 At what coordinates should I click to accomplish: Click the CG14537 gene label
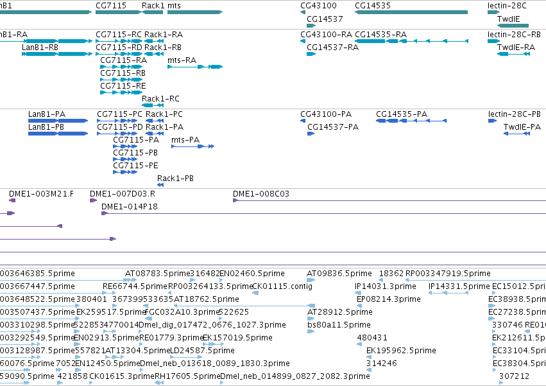[325, 19]
